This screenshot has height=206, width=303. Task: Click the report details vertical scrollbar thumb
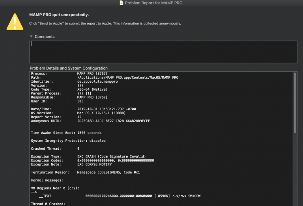[x=295, y=103]
